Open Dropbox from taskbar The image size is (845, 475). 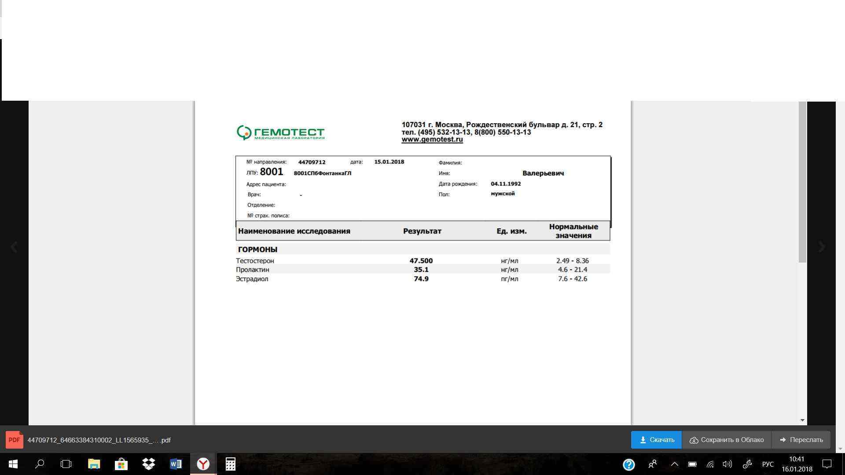(x=149, y=464)
